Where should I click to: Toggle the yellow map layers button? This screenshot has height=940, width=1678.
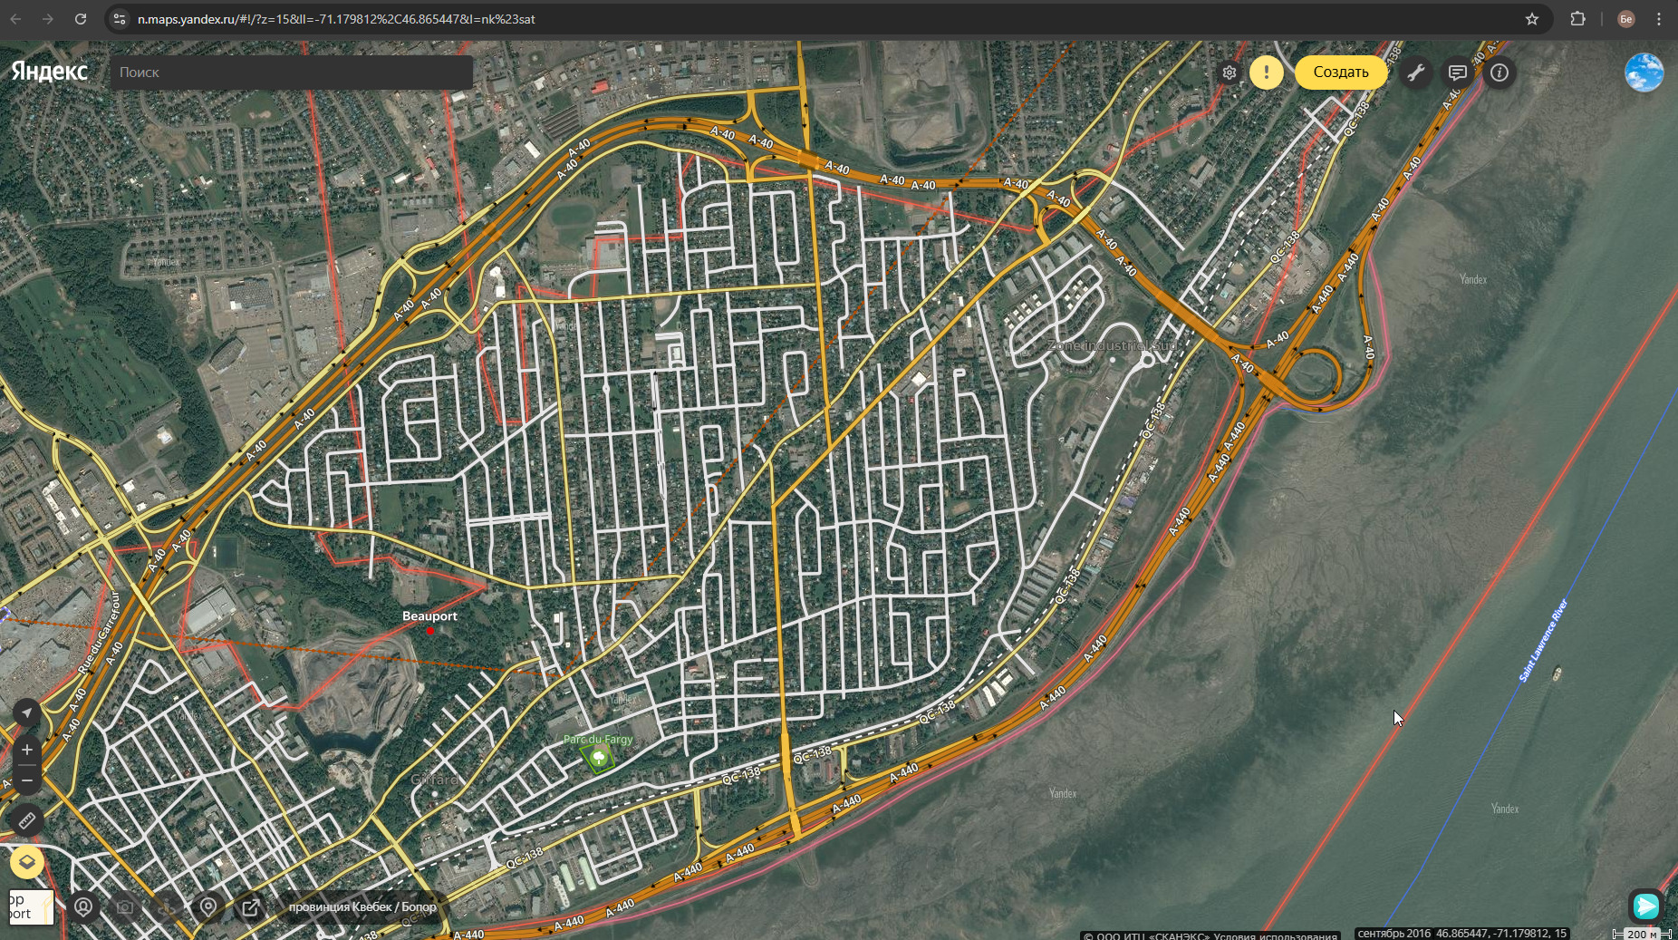coord(26,861)
